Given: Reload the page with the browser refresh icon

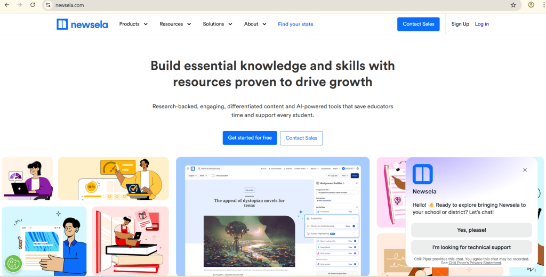Looking at the screenshot, I should 33,5.
